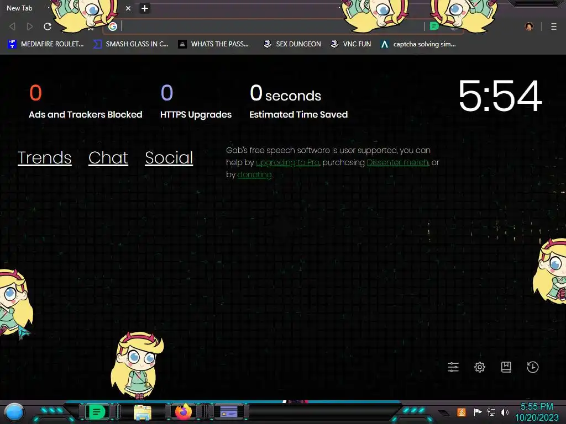Open the purple window app in taskbar
The image size is (566, 424).
click(229, 412)
